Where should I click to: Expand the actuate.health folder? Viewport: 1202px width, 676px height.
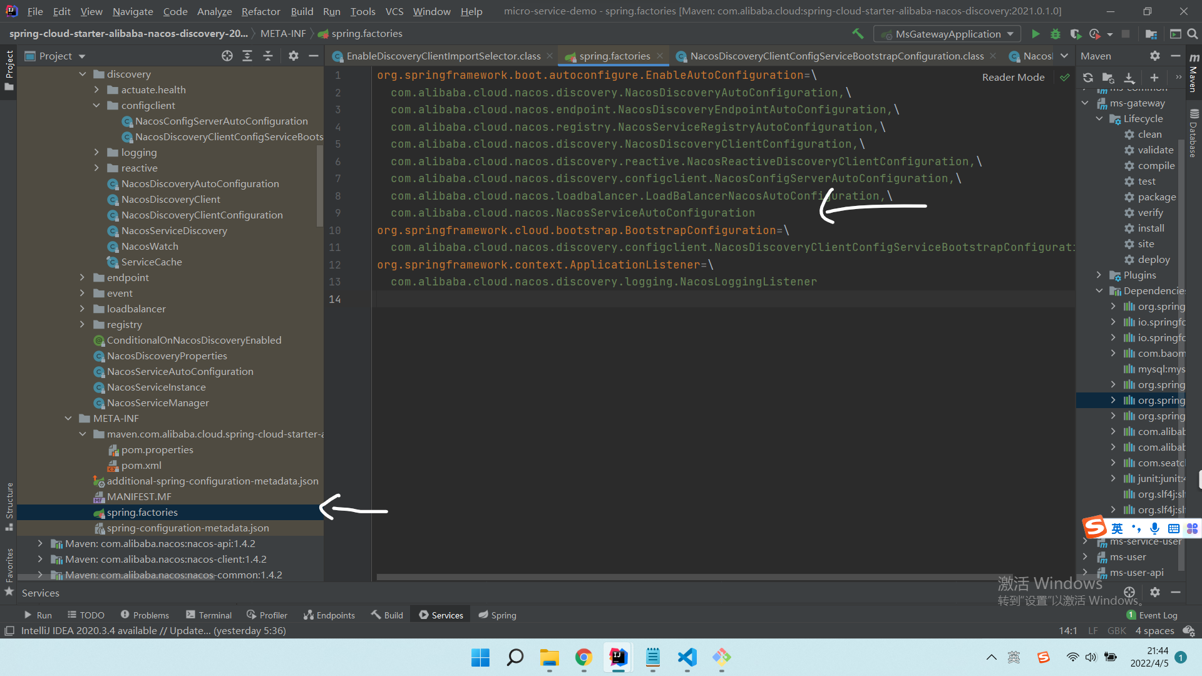(x=96, y=90)
